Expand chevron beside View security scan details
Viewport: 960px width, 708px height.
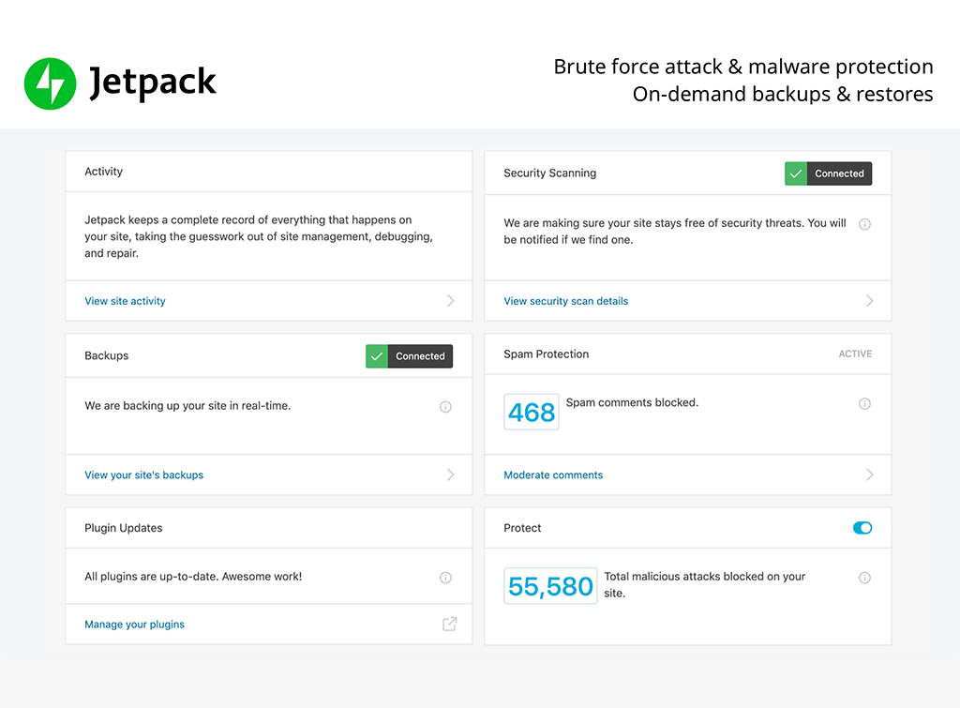pos(869,301)
